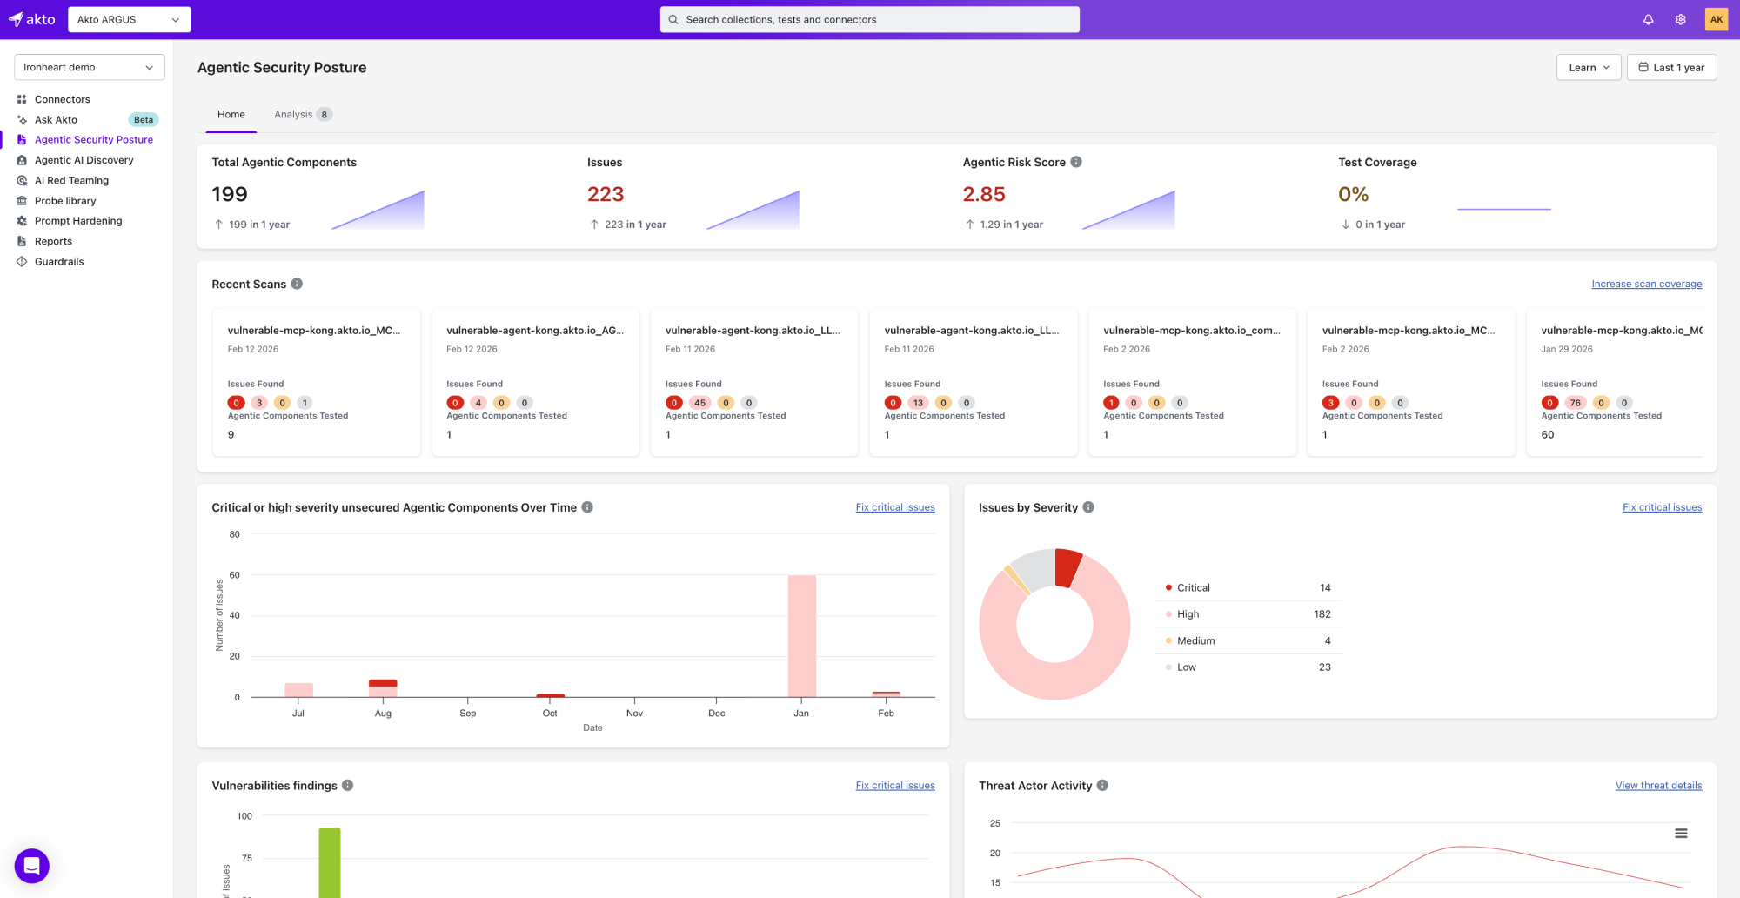Click the Agentic Security Posture document icon
Screen dimensions: 1740x898
pos(22,140)
